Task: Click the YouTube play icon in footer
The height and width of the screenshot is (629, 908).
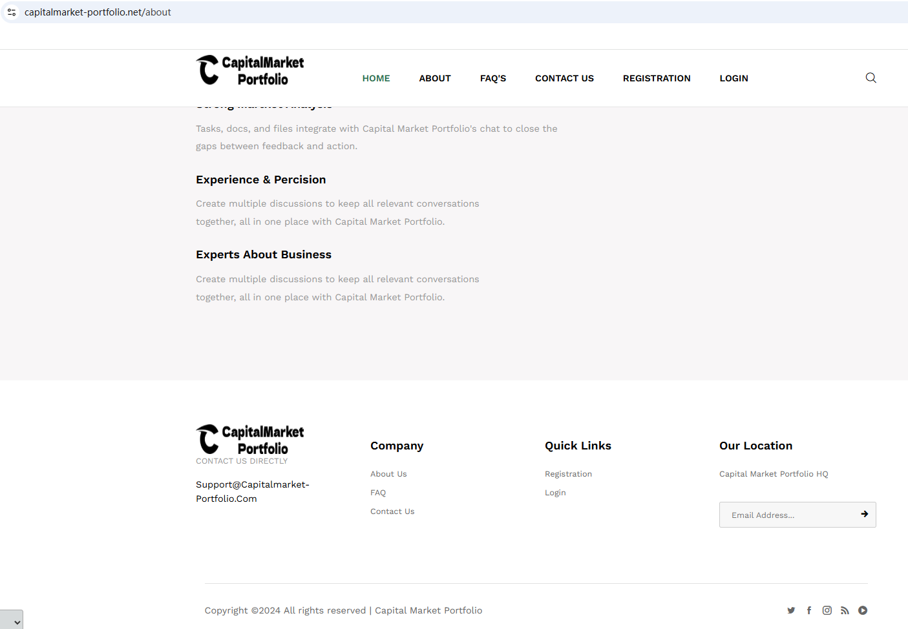Action: point(863,610)
